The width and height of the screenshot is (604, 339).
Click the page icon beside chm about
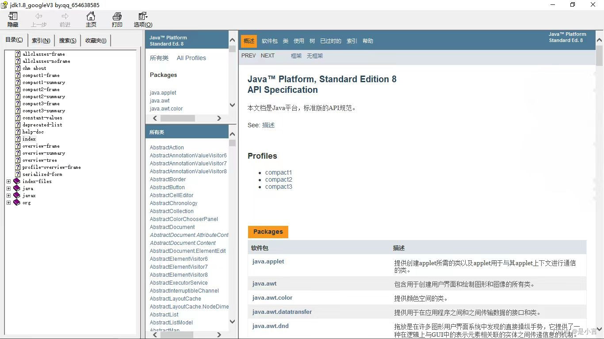click(18, 68)
